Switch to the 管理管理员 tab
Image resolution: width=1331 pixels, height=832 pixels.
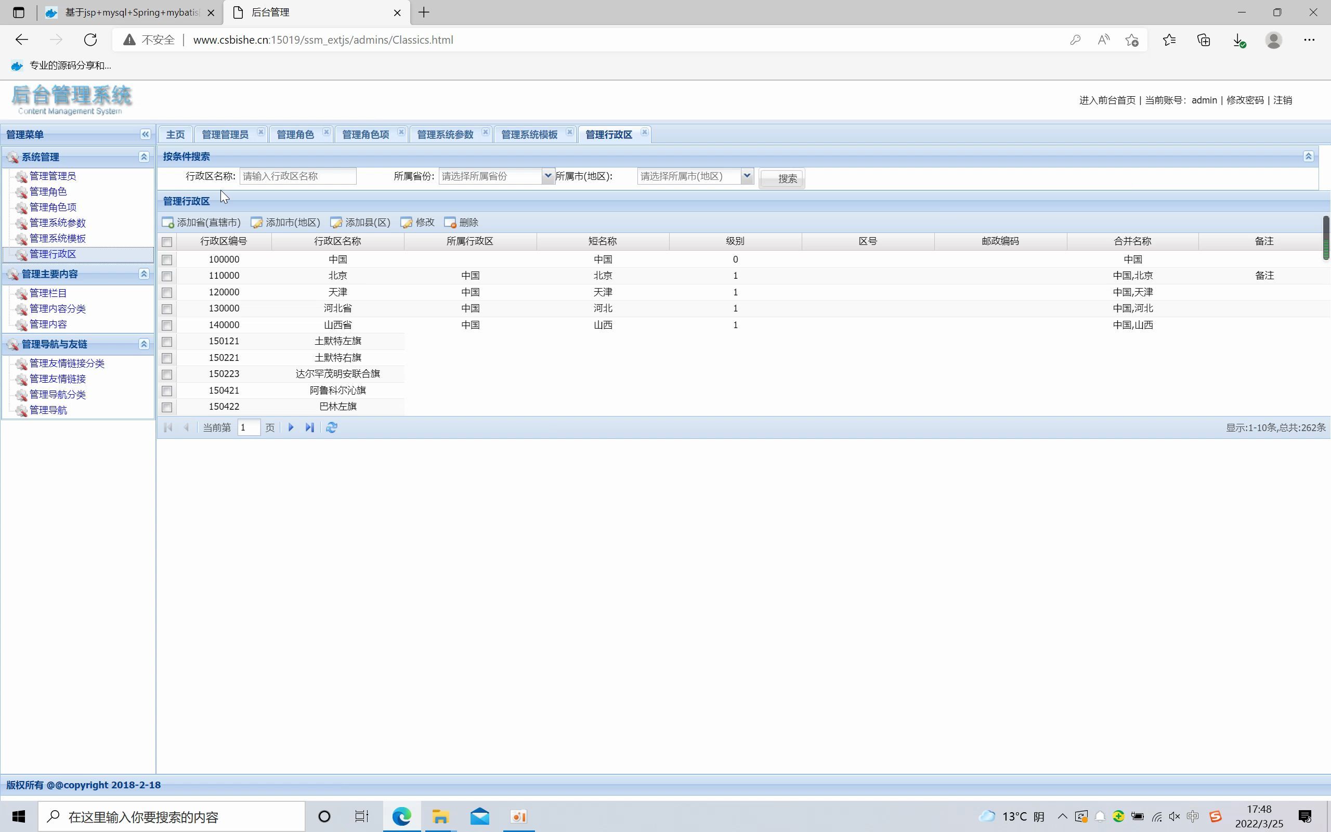[x=225, y=134]
